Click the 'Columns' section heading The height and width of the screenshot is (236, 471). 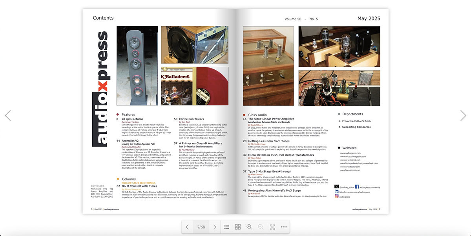pyautogui.click(x=129, y=179)
